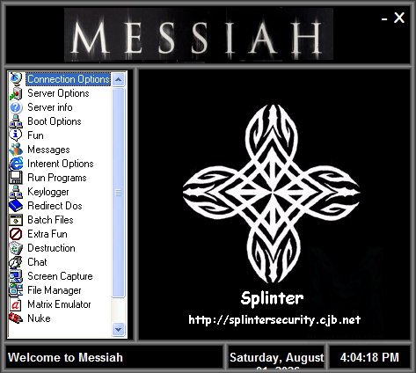The width and height of the screenshot is (416, 373).
Task: Click the list's vertical scrollbar thumb
Action: coord(119,193)
